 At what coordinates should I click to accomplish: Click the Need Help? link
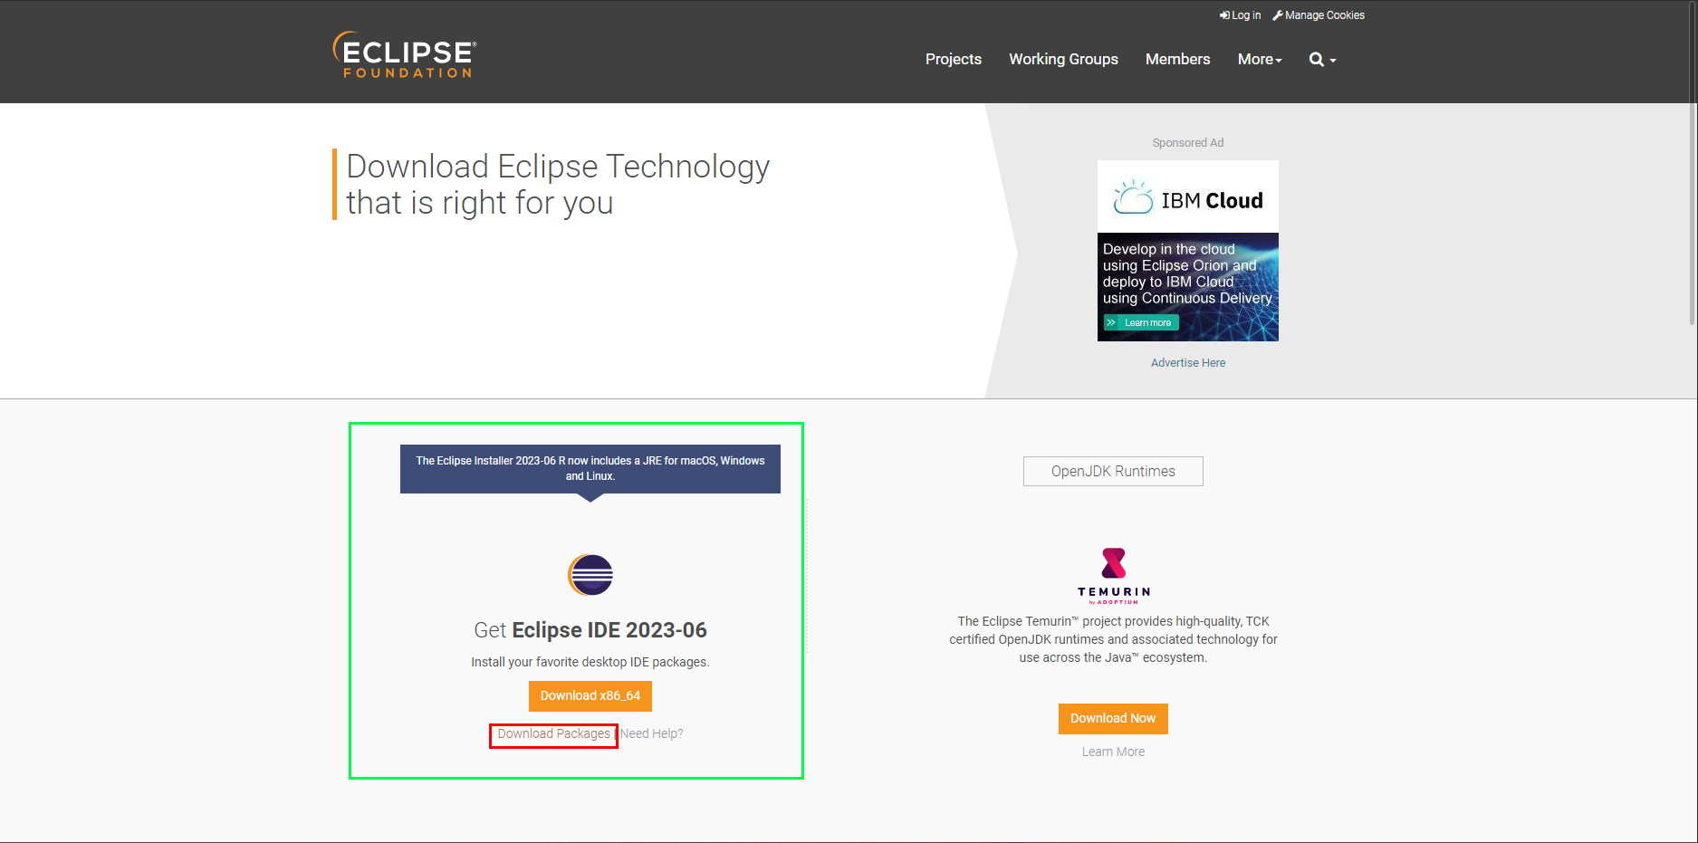pyautogui.click(x=652, y=734)
